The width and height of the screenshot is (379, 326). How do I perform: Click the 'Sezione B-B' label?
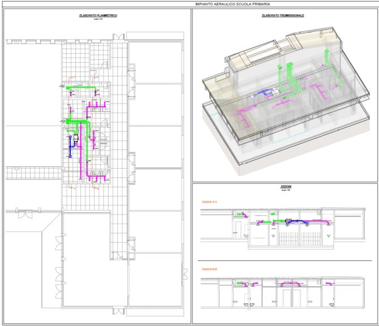tap(209, 269)
